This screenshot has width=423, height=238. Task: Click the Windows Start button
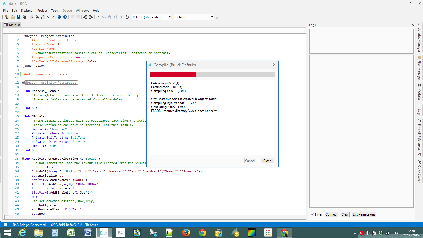[x=7, y=233]
